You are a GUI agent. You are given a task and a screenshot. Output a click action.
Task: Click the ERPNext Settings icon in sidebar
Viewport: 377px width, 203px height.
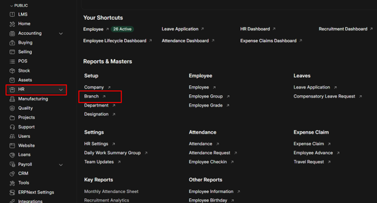click(12, 193)
